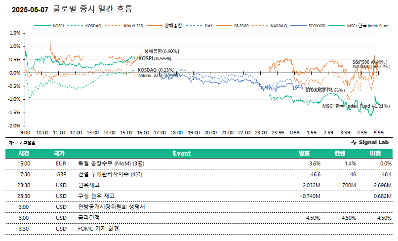Click the -2.696M previous value

[x=381, y=185]
